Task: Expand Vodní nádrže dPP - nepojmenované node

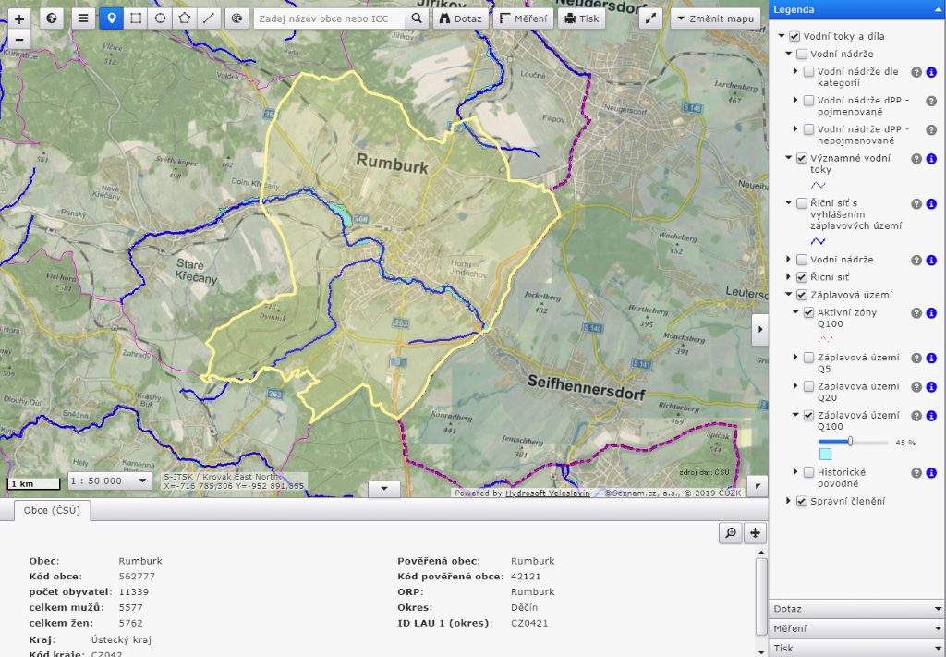Action: point(795,129)
